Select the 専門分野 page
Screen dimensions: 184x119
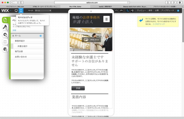pyautogui.click(x=27, y=51)
